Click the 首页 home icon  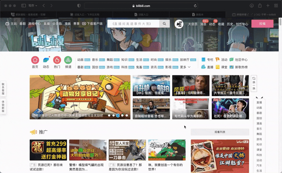[x=35, y=60]
